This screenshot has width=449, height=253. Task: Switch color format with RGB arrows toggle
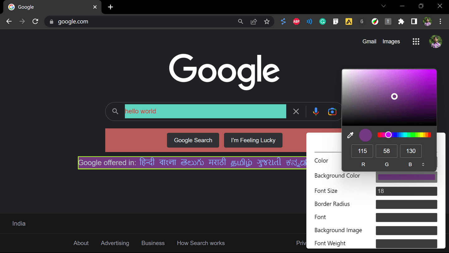click(x=423, y=164)
